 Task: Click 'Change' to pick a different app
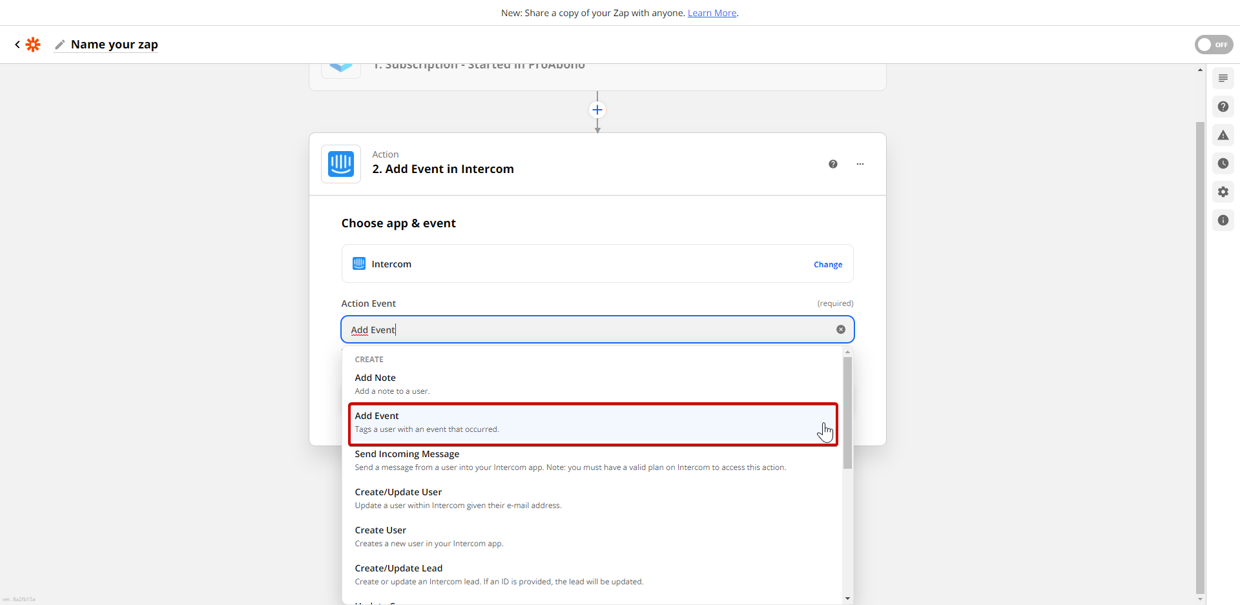[828, 265]
